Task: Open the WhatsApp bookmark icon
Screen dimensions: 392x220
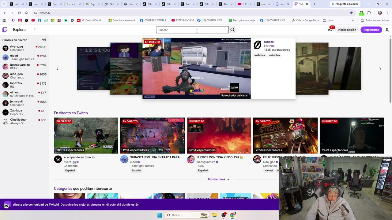Action: [46, 20]
